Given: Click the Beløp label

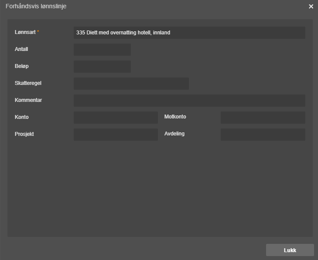Looking at the screenshot, I should [22, 66].
